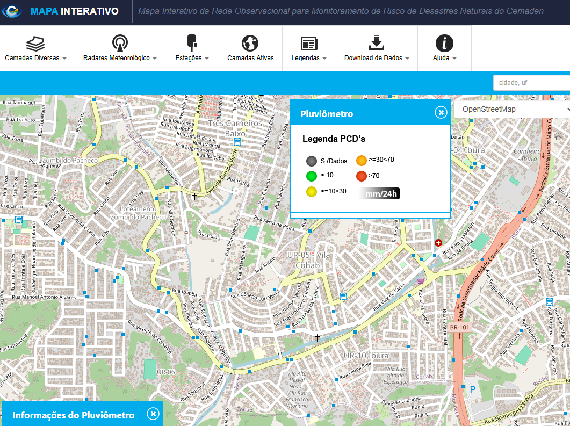Viewport: 570px width, 426px height.
Task: Click the MAPA INTERATIVO title link
Action: click(x=75, y=11)
